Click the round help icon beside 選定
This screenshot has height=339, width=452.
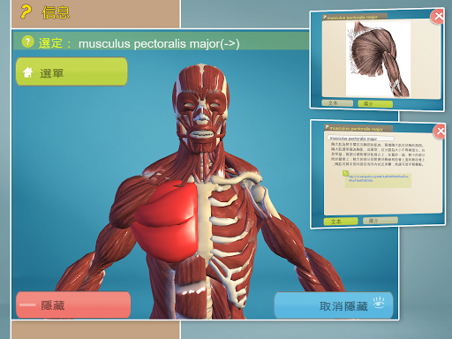[x=28, y=41]
